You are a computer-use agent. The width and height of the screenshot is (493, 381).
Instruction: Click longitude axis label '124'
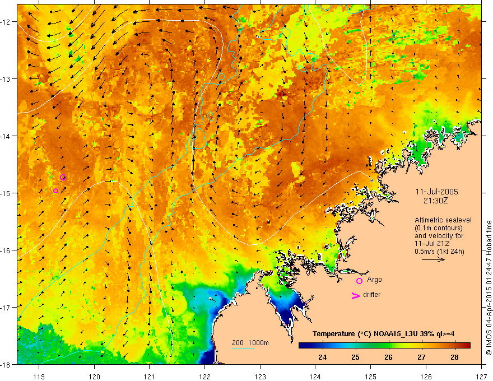315,377
